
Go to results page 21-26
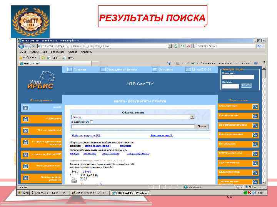click(x=87, y=171)
